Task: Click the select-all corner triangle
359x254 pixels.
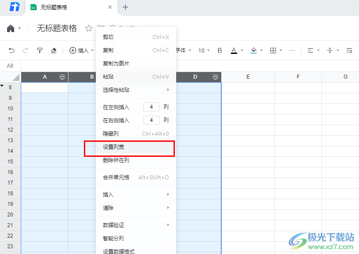Action: [16, 77]
